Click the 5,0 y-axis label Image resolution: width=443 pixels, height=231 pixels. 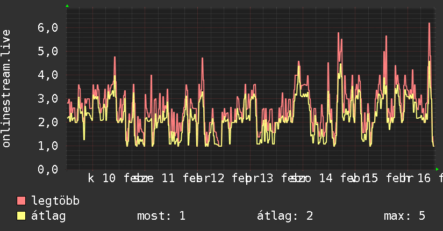48,52
